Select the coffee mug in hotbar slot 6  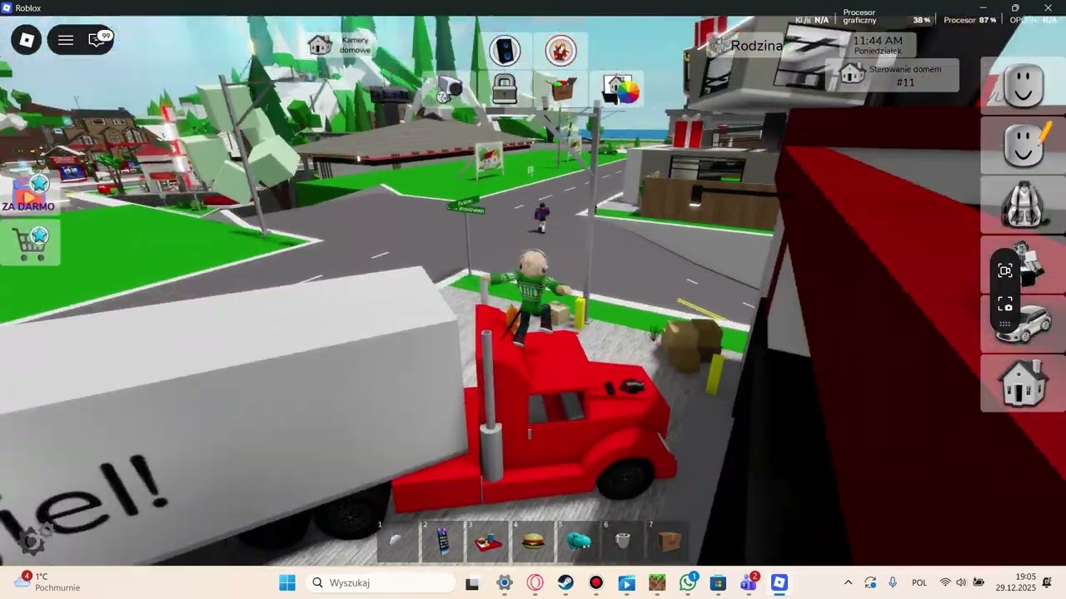pos(623,542)
